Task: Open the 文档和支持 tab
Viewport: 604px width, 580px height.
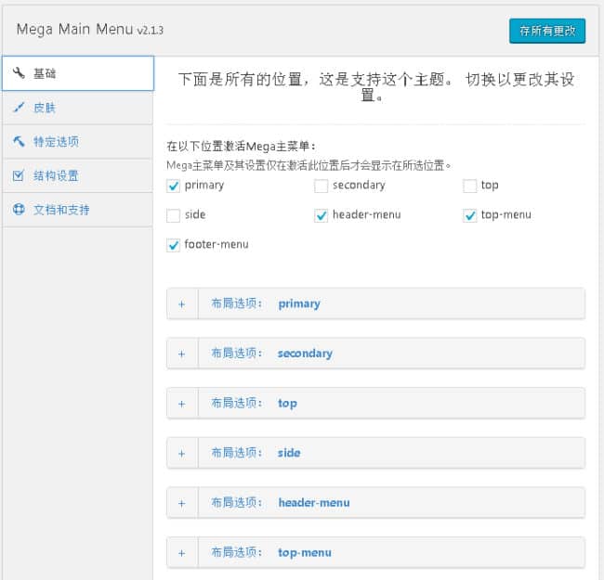Action: click(x=78, y=210)
